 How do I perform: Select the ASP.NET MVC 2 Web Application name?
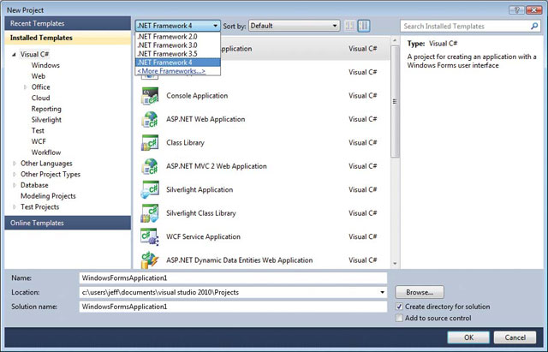(217, 166)
